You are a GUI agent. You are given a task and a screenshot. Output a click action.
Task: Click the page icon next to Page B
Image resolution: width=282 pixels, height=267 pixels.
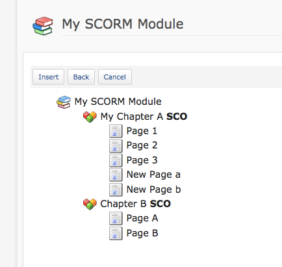pyautogui.click(x=116, y=233)
